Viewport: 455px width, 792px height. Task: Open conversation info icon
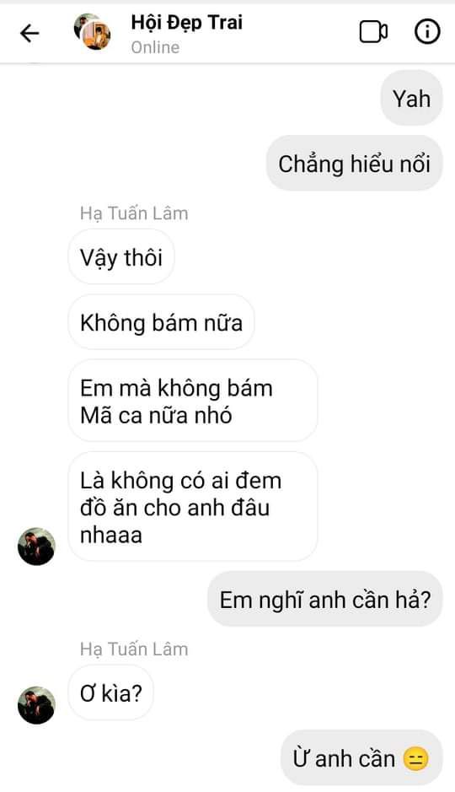click(426, 32)
